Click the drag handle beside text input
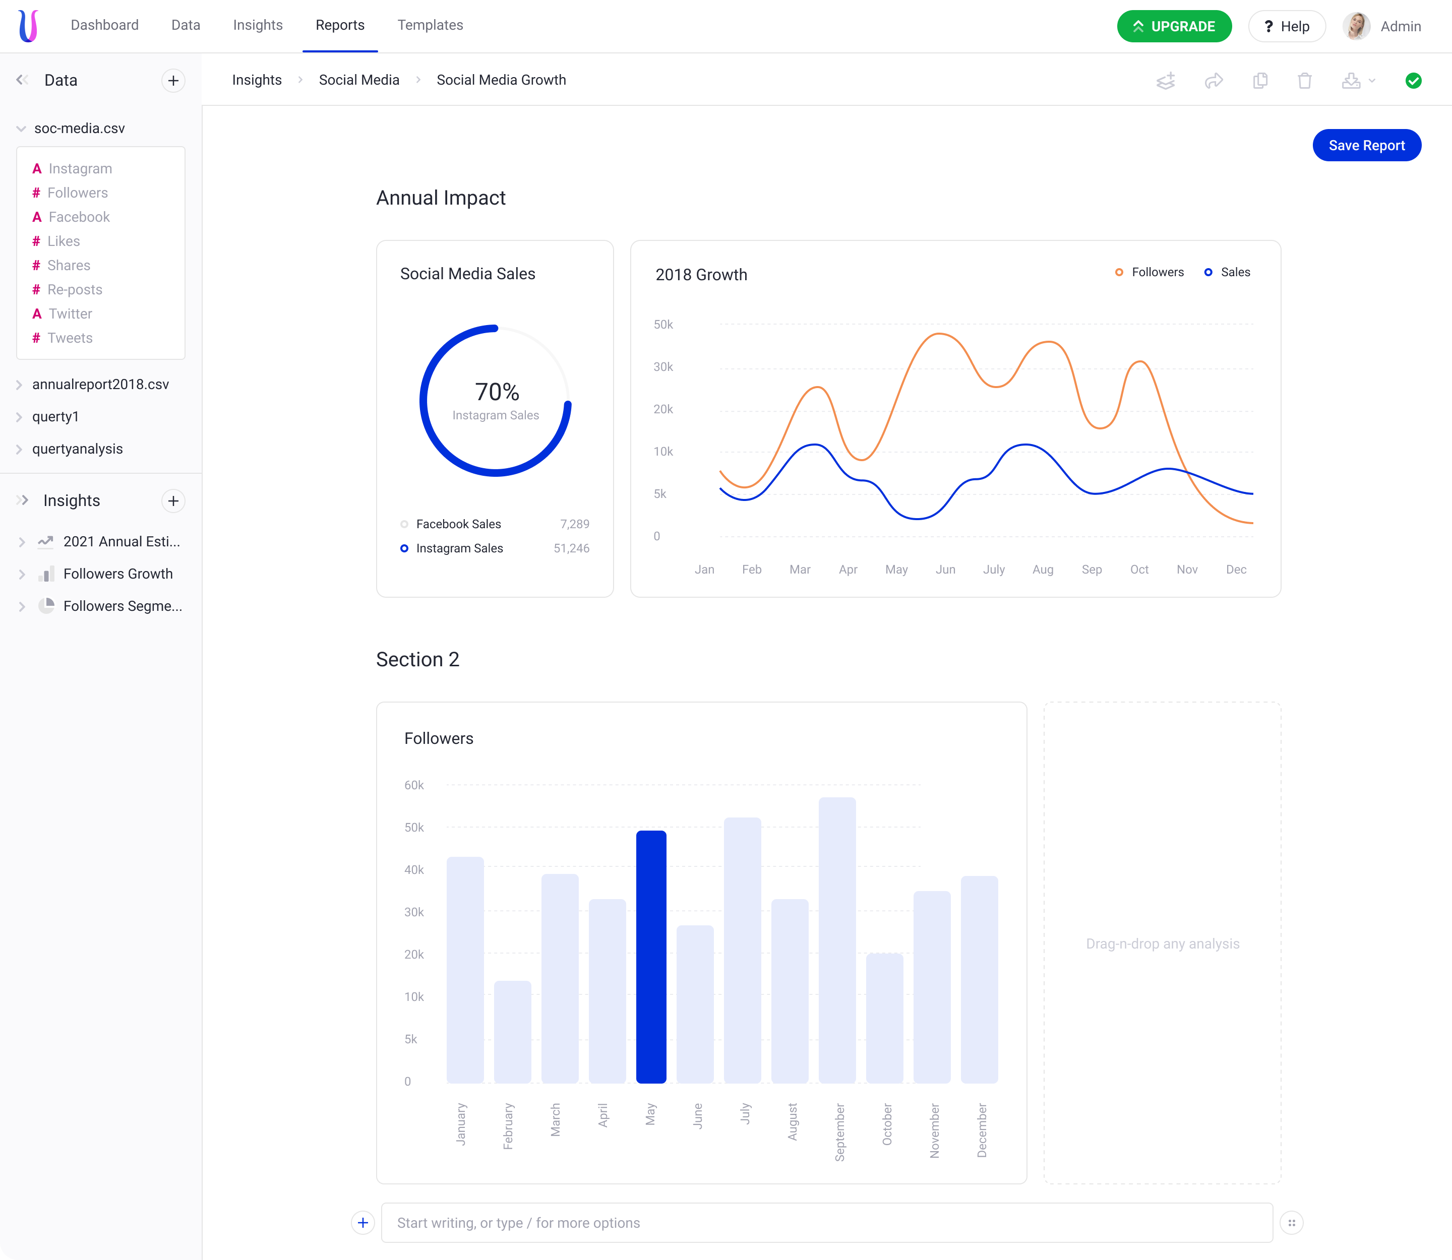This screenshot has height=1260, width=1452. (1292, 1223)
